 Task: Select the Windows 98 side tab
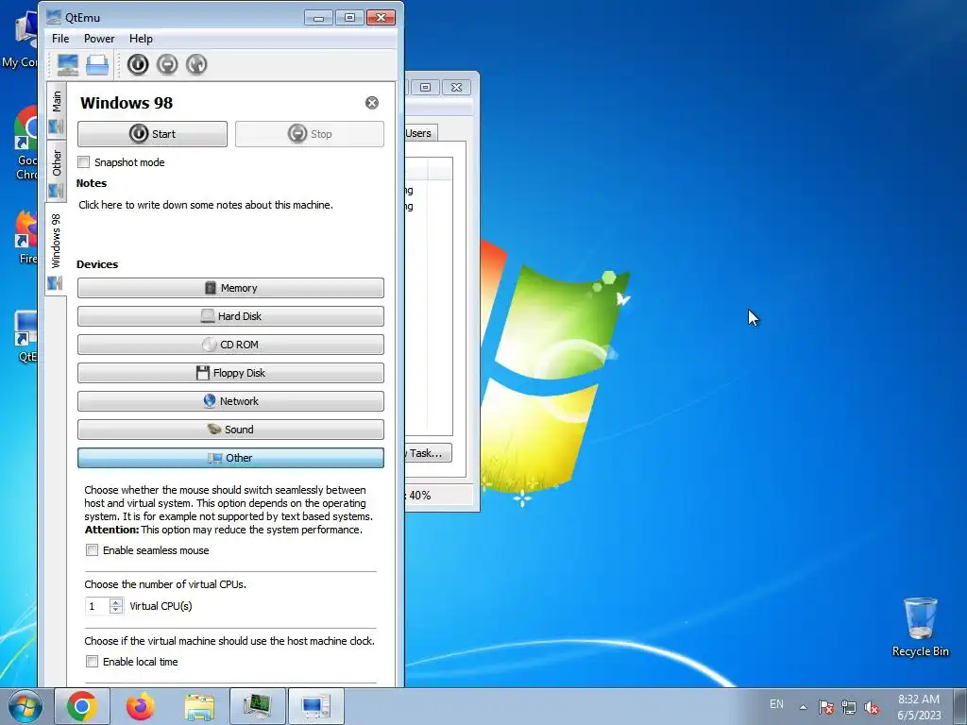point(56,249)
